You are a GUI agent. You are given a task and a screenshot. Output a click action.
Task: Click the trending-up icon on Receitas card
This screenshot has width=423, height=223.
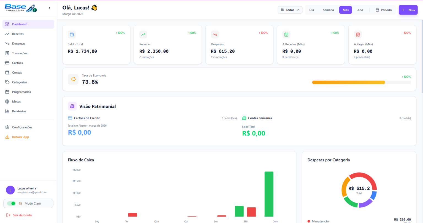click(143, 35)
